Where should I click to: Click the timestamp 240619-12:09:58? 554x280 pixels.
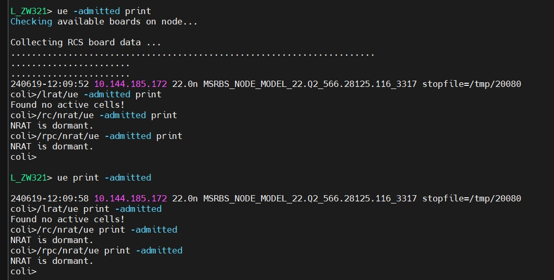tap(50, 198)
